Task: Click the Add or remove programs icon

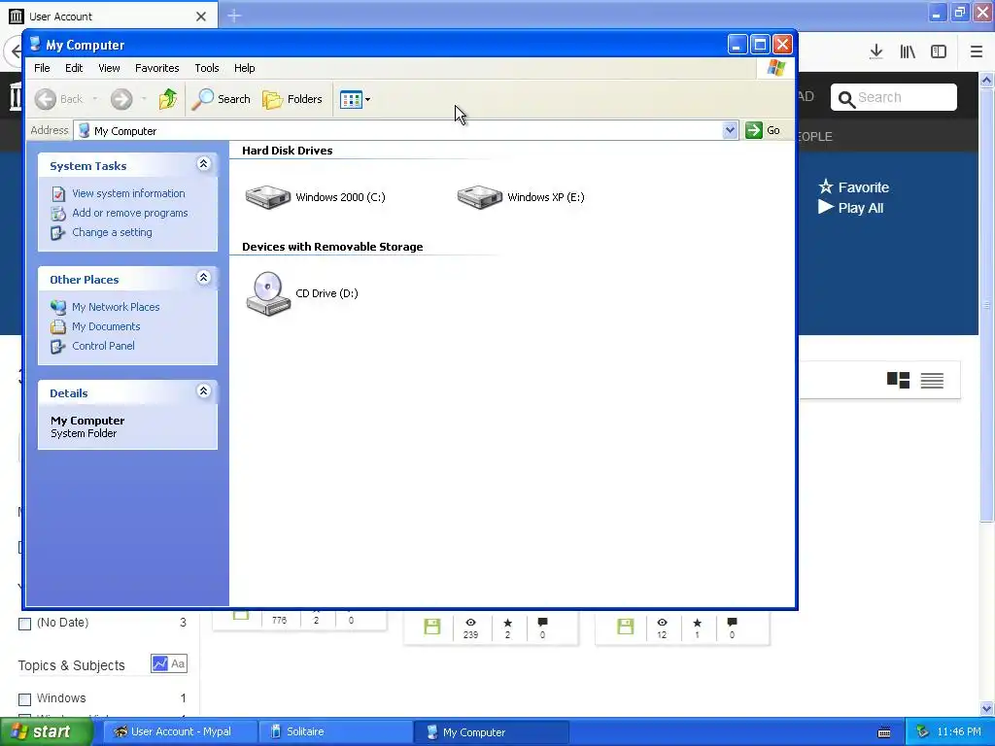Action: coord(57,213)
